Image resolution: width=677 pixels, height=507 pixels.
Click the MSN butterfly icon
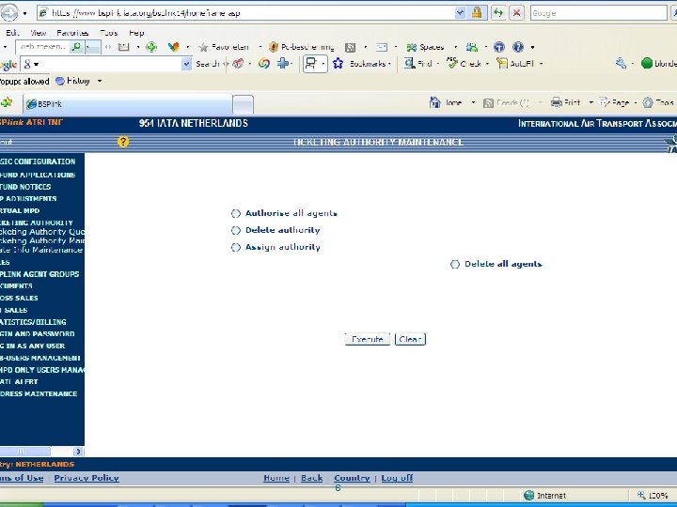click(x=174, y=47)
